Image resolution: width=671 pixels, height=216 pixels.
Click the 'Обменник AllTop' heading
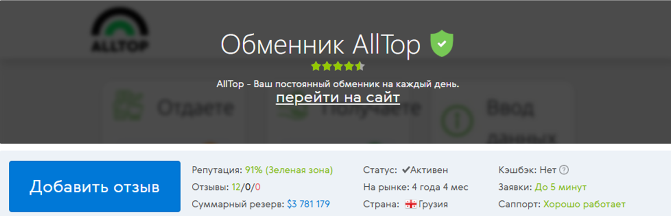click(320, 44)
